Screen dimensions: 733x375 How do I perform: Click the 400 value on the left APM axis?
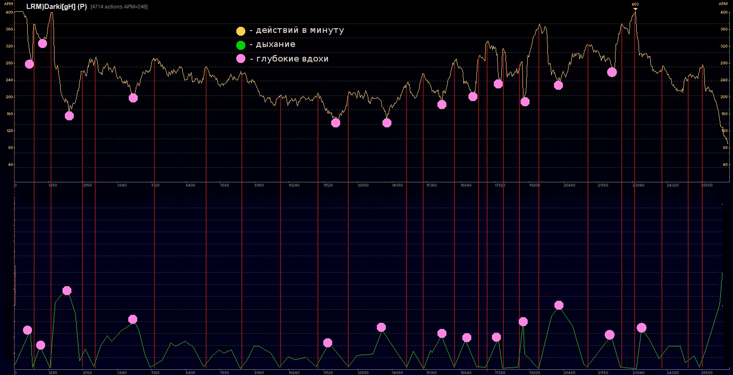[9, 12]
